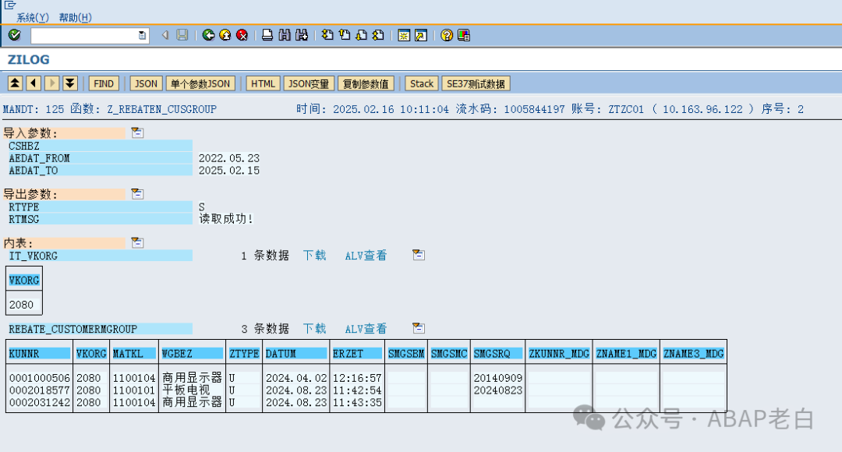Screen dimensions: 842x452
Task: Click the Find binoculars icon
Action: click(x=285, y=35)
